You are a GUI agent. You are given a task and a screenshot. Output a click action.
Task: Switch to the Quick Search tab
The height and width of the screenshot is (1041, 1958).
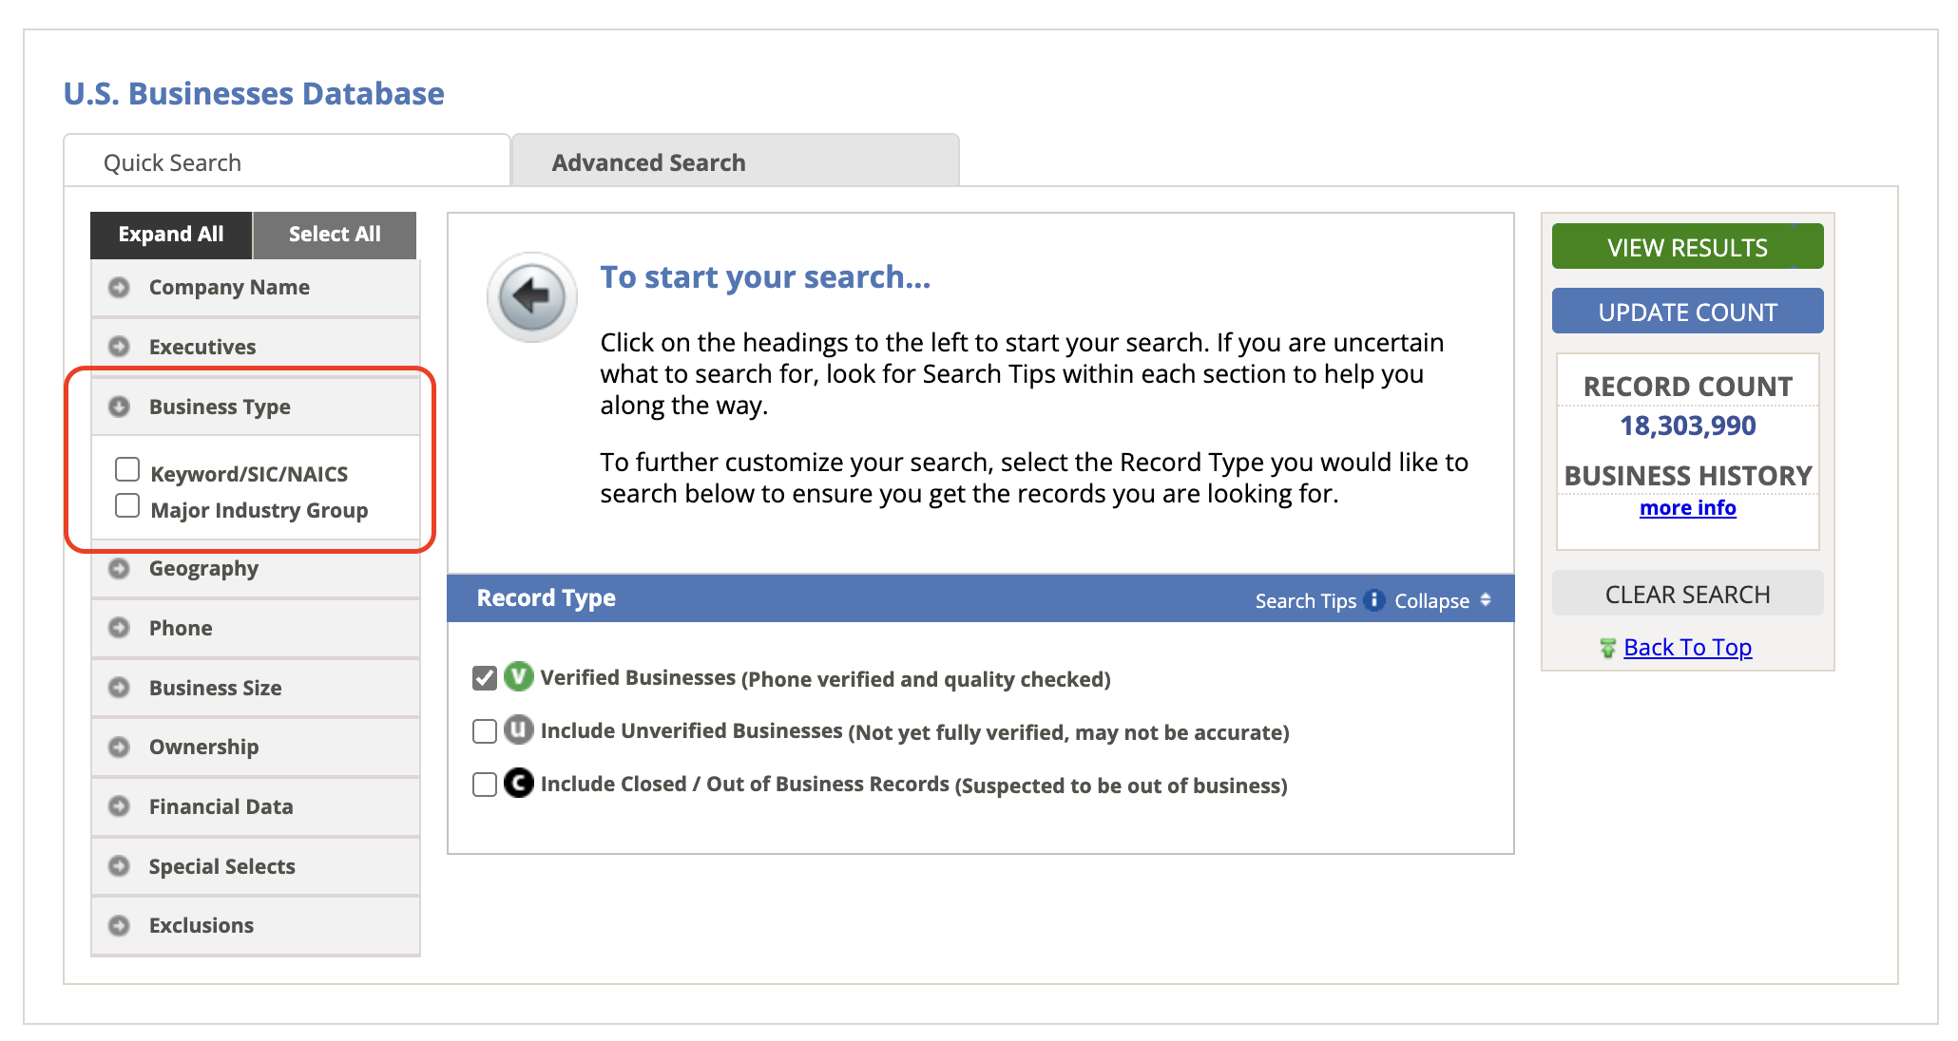tap(287, 161)
